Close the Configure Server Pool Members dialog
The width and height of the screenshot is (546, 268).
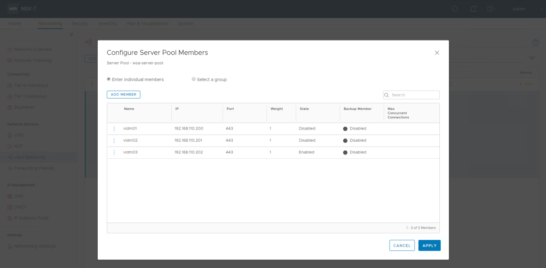[437, 53]
